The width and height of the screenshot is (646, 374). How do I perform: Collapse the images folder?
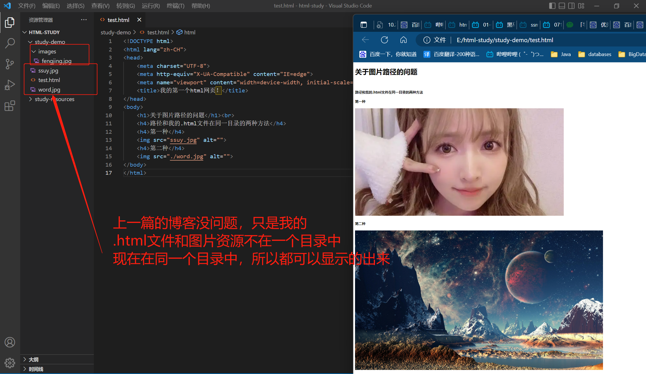point(47,51)
